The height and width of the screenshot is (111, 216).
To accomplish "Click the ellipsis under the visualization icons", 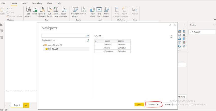I will click(x=179, y=50).
